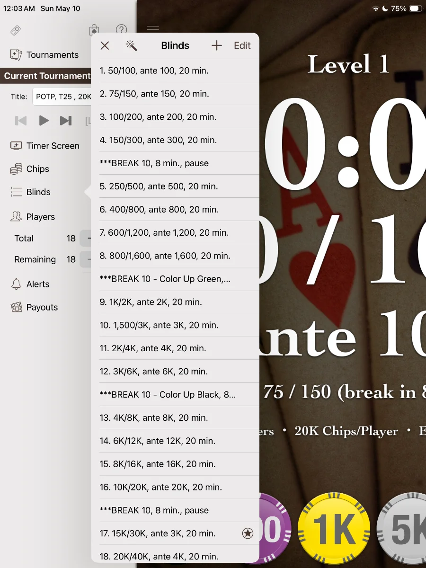Add a new blind level with plus
426x568 pixels.
click(x=216, y=45)
